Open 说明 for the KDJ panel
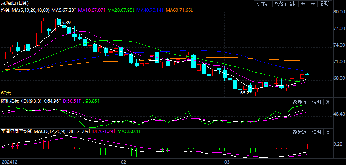346x165 pixels. (x=316, y=102)
